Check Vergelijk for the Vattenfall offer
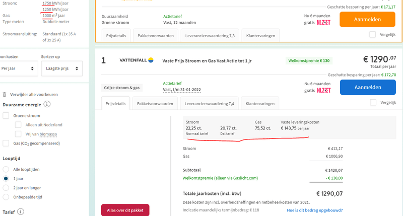 373,103
